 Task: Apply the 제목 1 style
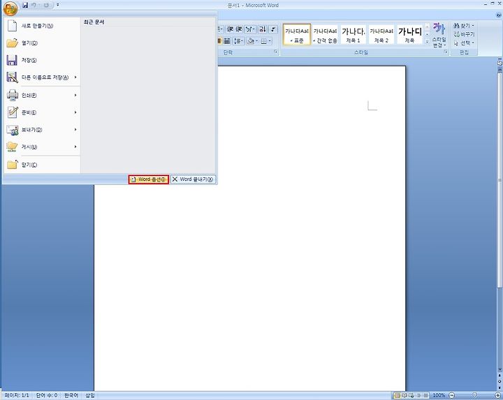coord(353,35)
